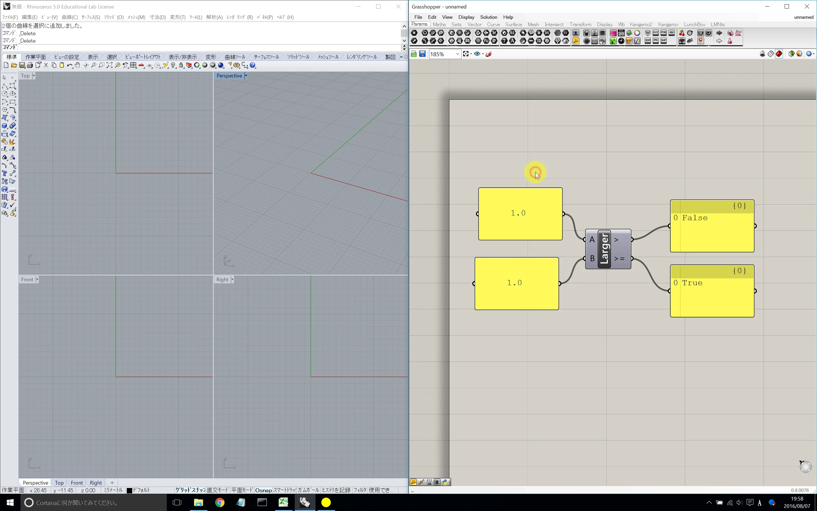Open Rhino help question mark icon
The height and width of the screenshot is (511, 817).
(253, 65)
